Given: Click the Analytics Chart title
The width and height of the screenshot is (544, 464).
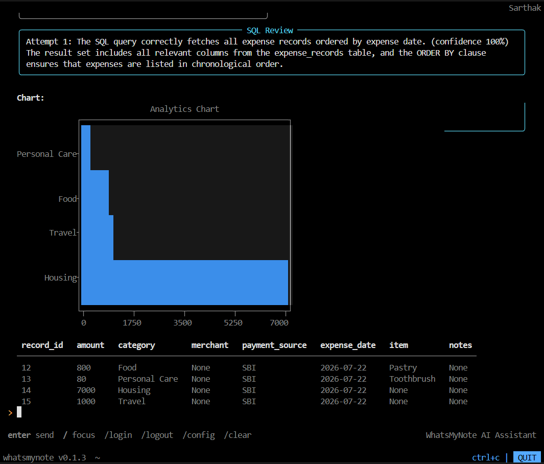Looking at the screenshot, I should coord(184,109).
